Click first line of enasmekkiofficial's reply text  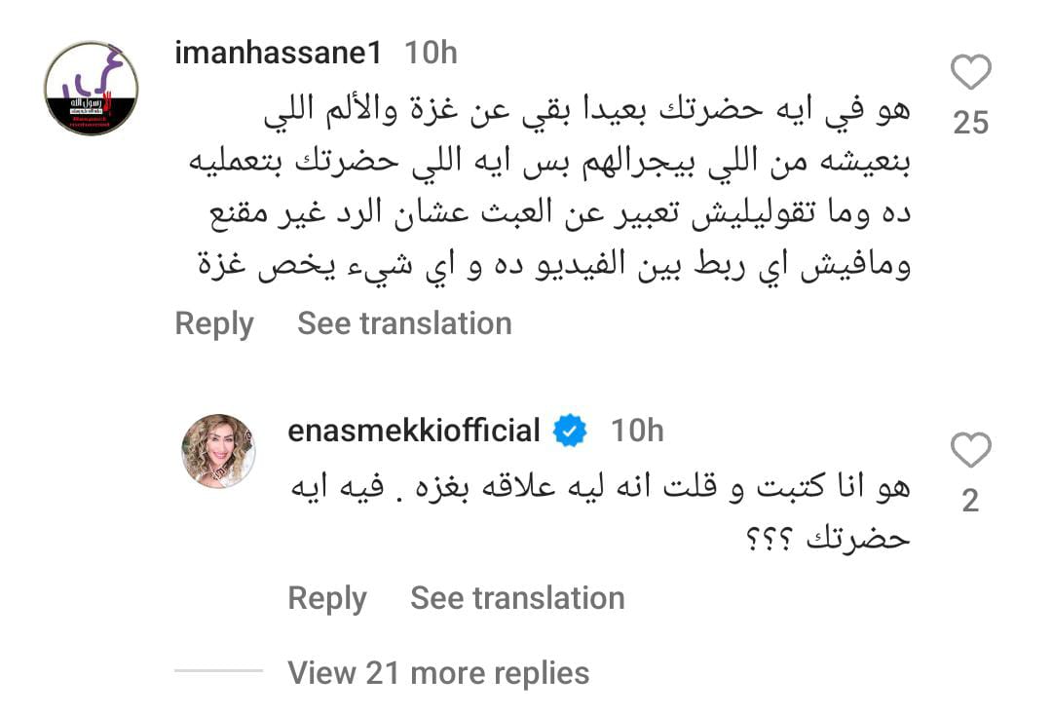tap(601, 486)
